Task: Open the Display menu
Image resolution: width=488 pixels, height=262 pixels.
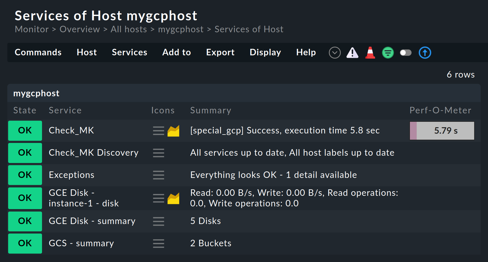Action: (265, 52)
